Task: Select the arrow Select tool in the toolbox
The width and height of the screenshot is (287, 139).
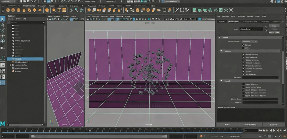Action: 3,19
